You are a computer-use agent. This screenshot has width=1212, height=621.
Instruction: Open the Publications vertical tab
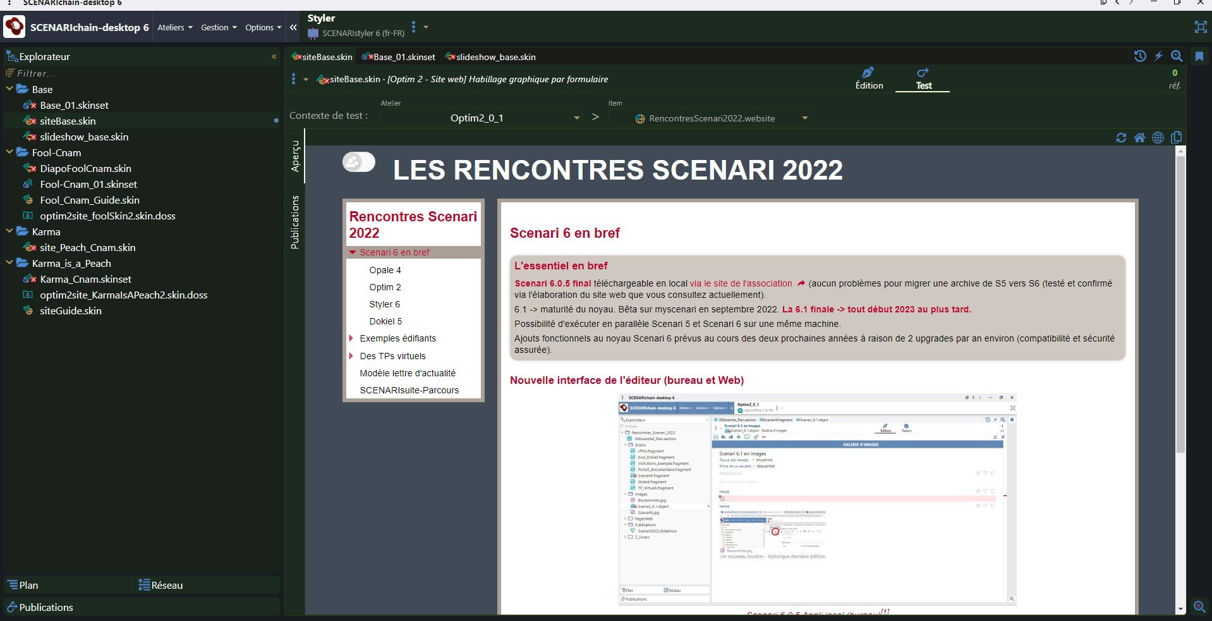click(294, 222)
